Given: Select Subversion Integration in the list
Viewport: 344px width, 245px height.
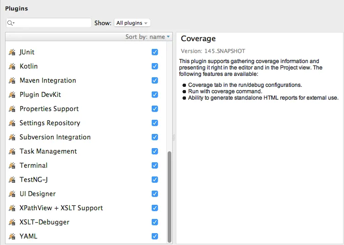Looking at the screenshot, I should coord(86,137).
